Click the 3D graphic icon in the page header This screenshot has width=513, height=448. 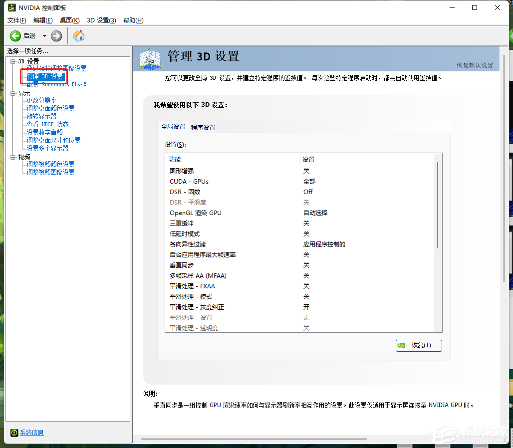(150, 59)
